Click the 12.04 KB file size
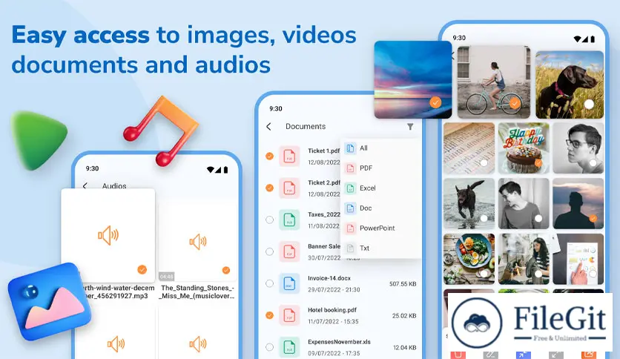This screenshot has height=359, width=620. coord(404,348)
